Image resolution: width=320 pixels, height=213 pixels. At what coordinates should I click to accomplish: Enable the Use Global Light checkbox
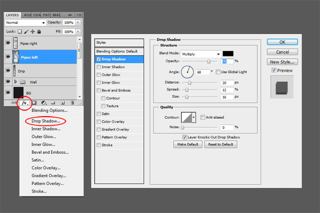point(219,71)
